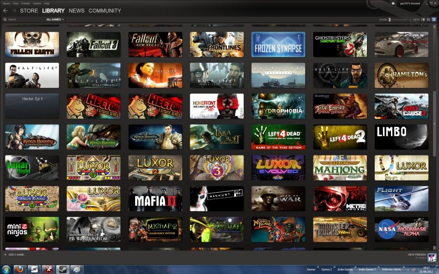Screen dimensions: 439x274
Task: Select the Just Cause 2 tile
Action: pos(401,106)
